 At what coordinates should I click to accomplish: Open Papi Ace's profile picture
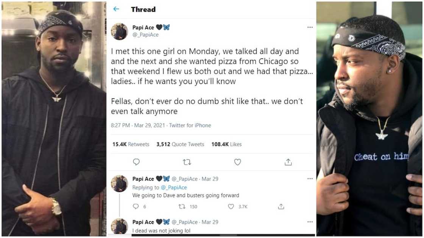[120, 31]
